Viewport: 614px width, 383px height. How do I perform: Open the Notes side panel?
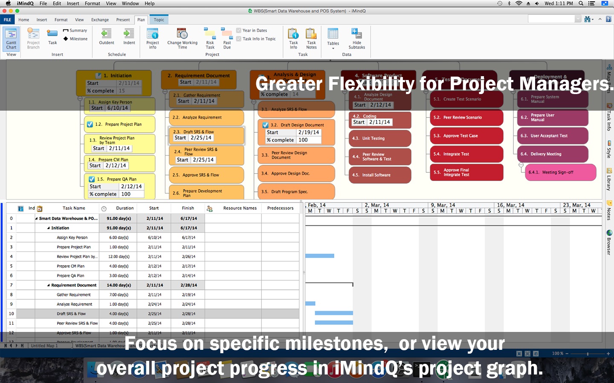point(609,211)
